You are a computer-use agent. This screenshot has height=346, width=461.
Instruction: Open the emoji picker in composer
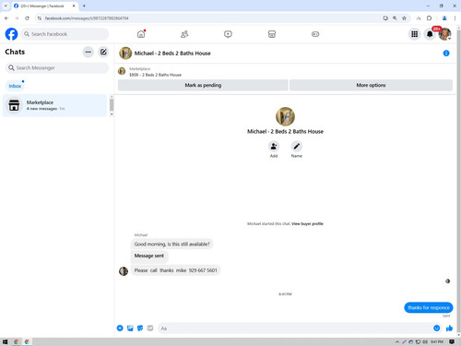coord(436,328)
